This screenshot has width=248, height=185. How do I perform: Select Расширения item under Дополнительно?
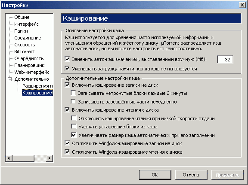pyautogui.click(x=37, y=86)
